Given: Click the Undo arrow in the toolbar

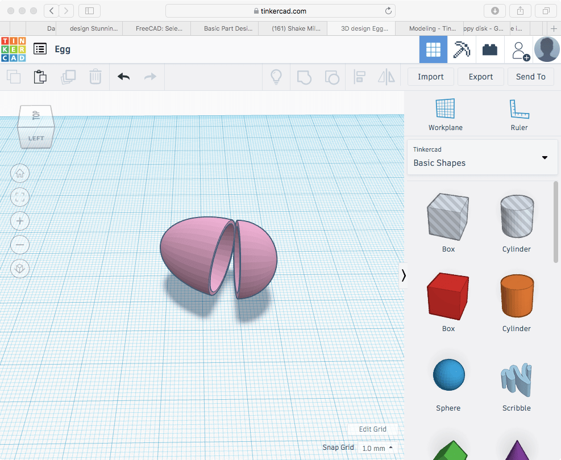Looking at the screenshot, I should (x=123, y=77).
